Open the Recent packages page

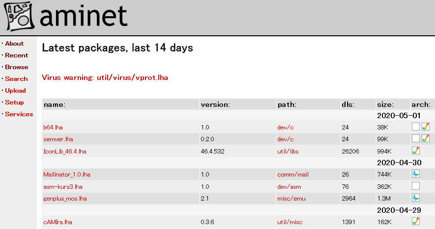point(17,55)
